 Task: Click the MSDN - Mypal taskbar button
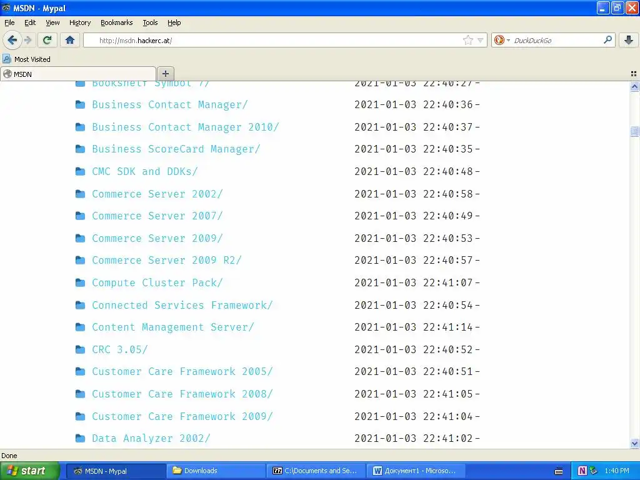tap(115, 471)
